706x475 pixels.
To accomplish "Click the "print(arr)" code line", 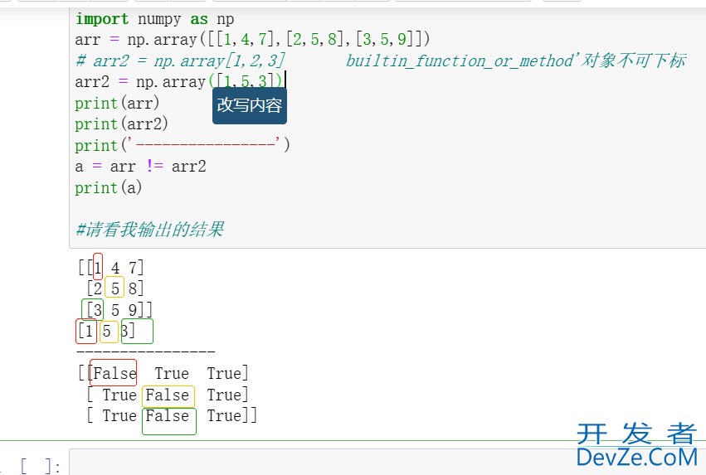I will tap(117, 103).
